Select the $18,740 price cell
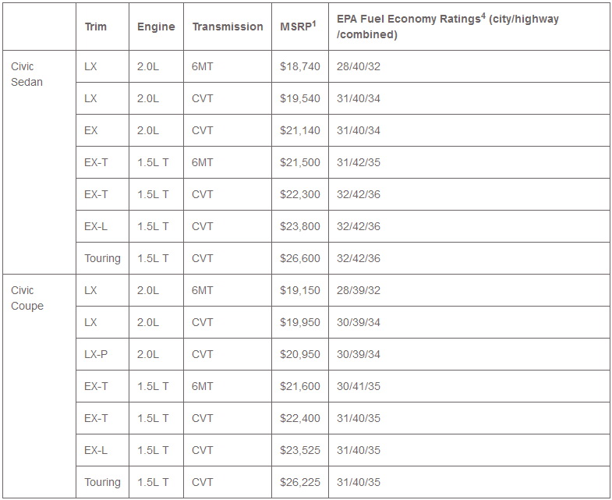Screen dimensions: 612x500 coord(300,67)
